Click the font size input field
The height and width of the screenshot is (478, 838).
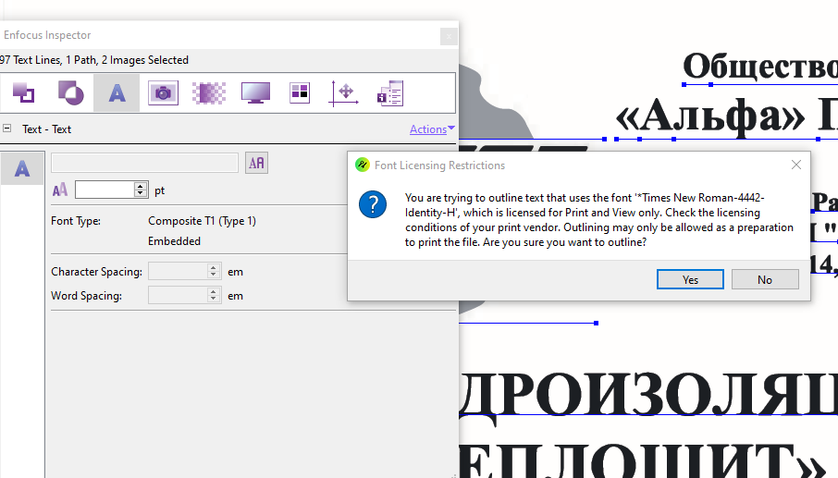click(105, 190)
